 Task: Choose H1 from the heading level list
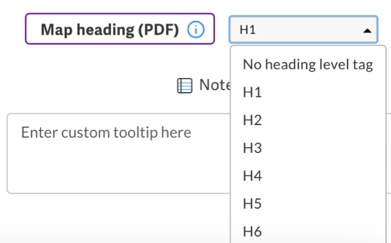click(308, 92)
